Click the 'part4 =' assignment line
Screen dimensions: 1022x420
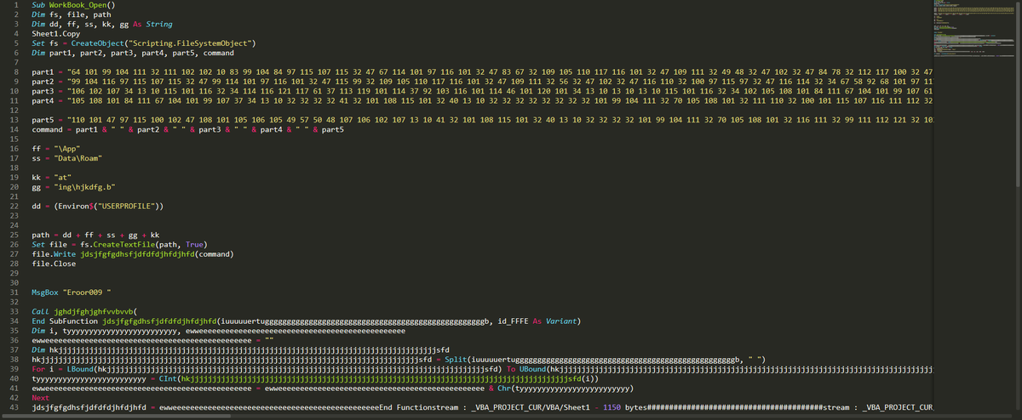click(483, 100)
